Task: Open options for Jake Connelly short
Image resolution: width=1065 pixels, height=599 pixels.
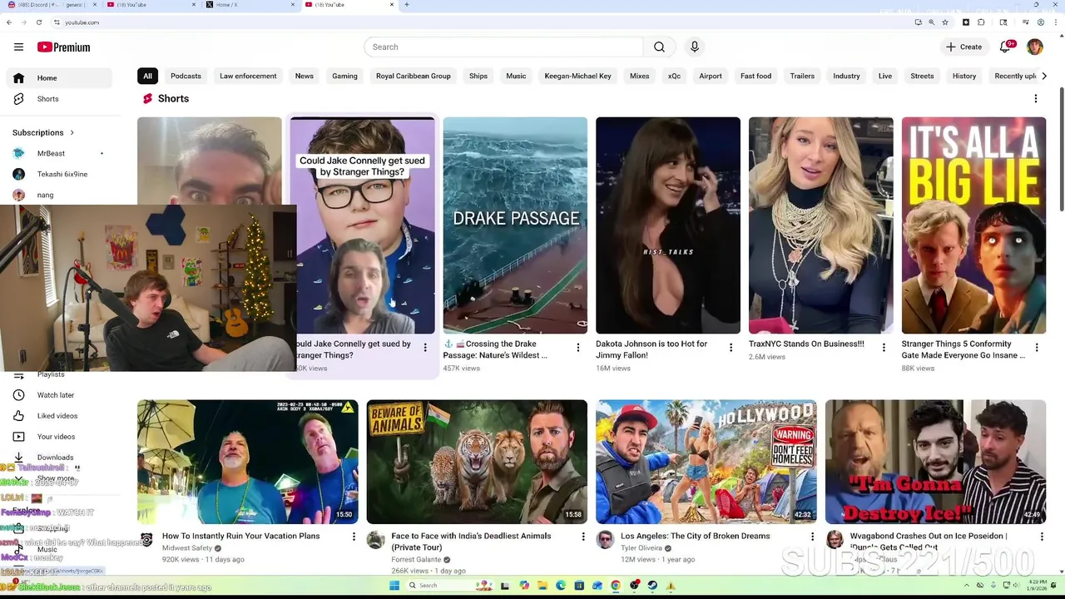Action: 425,348
